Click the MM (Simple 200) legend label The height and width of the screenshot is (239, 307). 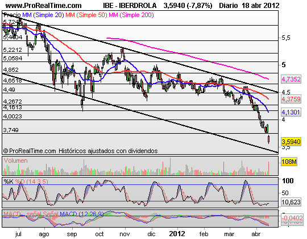tap(131, 15)
